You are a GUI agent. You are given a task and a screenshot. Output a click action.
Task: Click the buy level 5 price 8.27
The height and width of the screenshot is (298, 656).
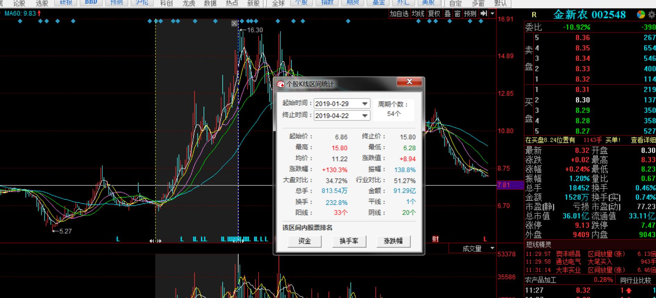(x=582, y=131)
